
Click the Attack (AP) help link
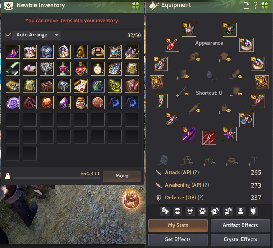point(196,172)
